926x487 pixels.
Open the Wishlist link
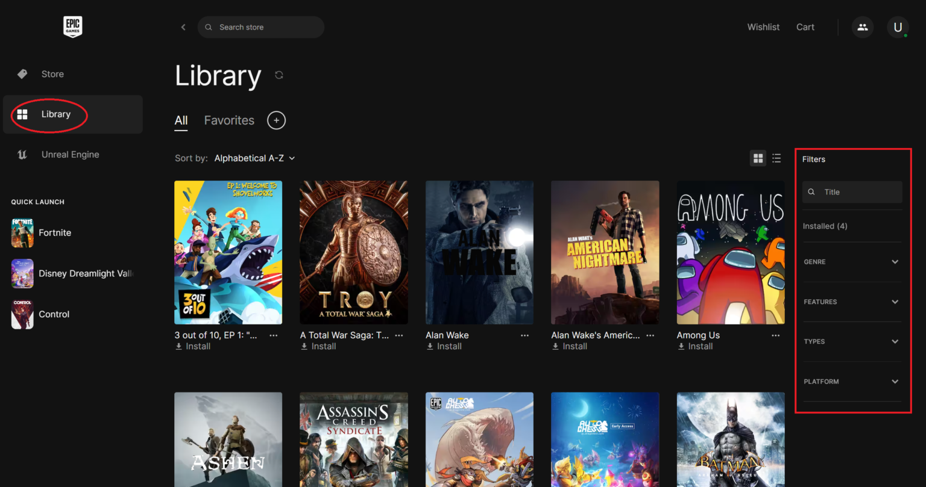pos(763,27)
